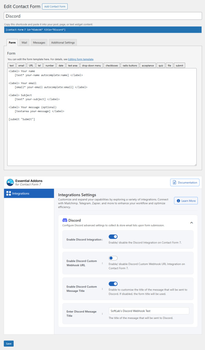
Task: Insert a text tag
Action: 12,65
